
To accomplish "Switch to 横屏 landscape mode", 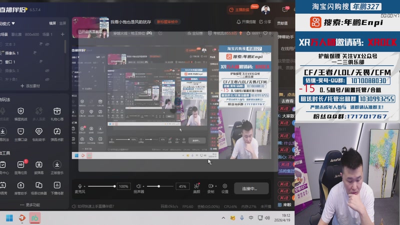I will click(x=52, y=23).
